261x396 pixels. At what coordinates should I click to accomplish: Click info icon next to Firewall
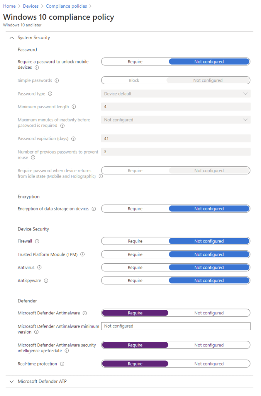pyautogui.click(x=37, y=241)
